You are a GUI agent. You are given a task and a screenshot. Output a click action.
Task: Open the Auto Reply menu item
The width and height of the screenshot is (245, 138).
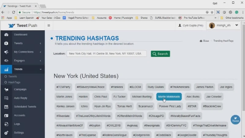[21, 98]
